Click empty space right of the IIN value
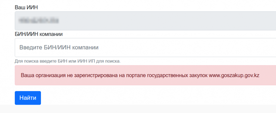Image resolution: width=276 pixels, height=113 pixels. [x=162, y=20]
